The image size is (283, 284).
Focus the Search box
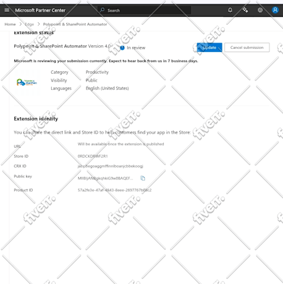pyautogui.click(x=144, y=10)
